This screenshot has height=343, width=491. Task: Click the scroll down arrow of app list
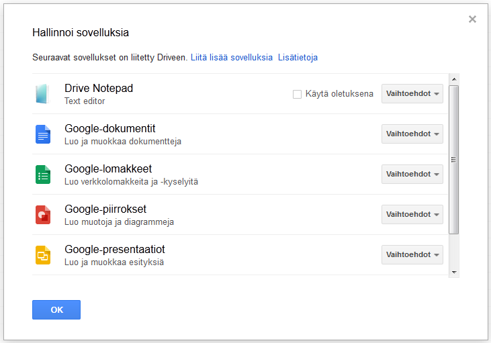pyautogui.click(x=454, y=272)
